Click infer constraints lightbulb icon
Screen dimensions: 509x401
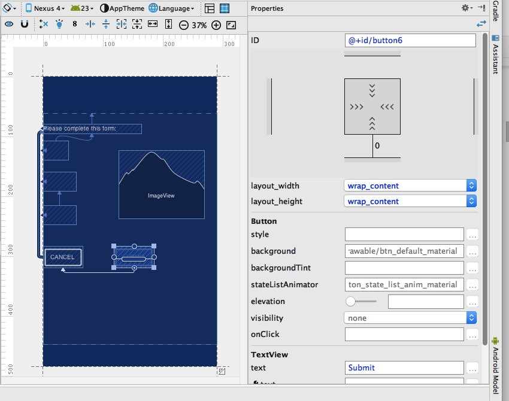(59, 24)
